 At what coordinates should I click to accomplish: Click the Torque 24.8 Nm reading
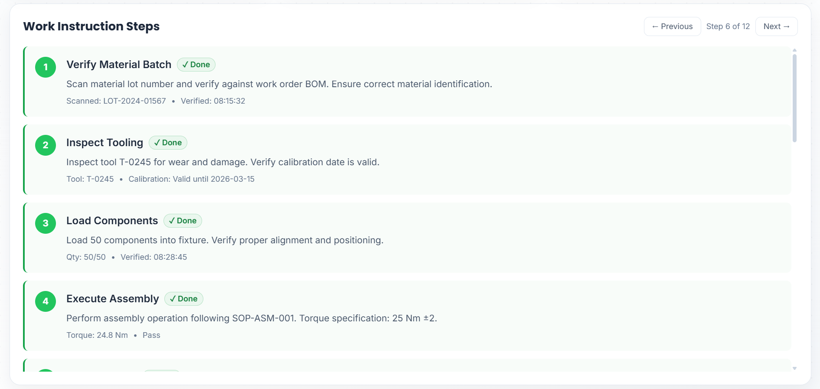[x=97, y=335]
